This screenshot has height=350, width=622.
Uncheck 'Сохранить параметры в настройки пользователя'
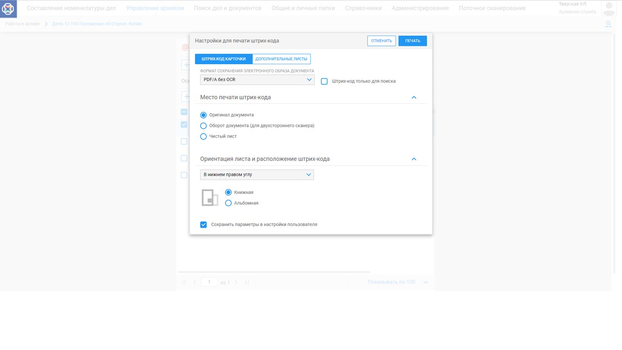(204, 225)
